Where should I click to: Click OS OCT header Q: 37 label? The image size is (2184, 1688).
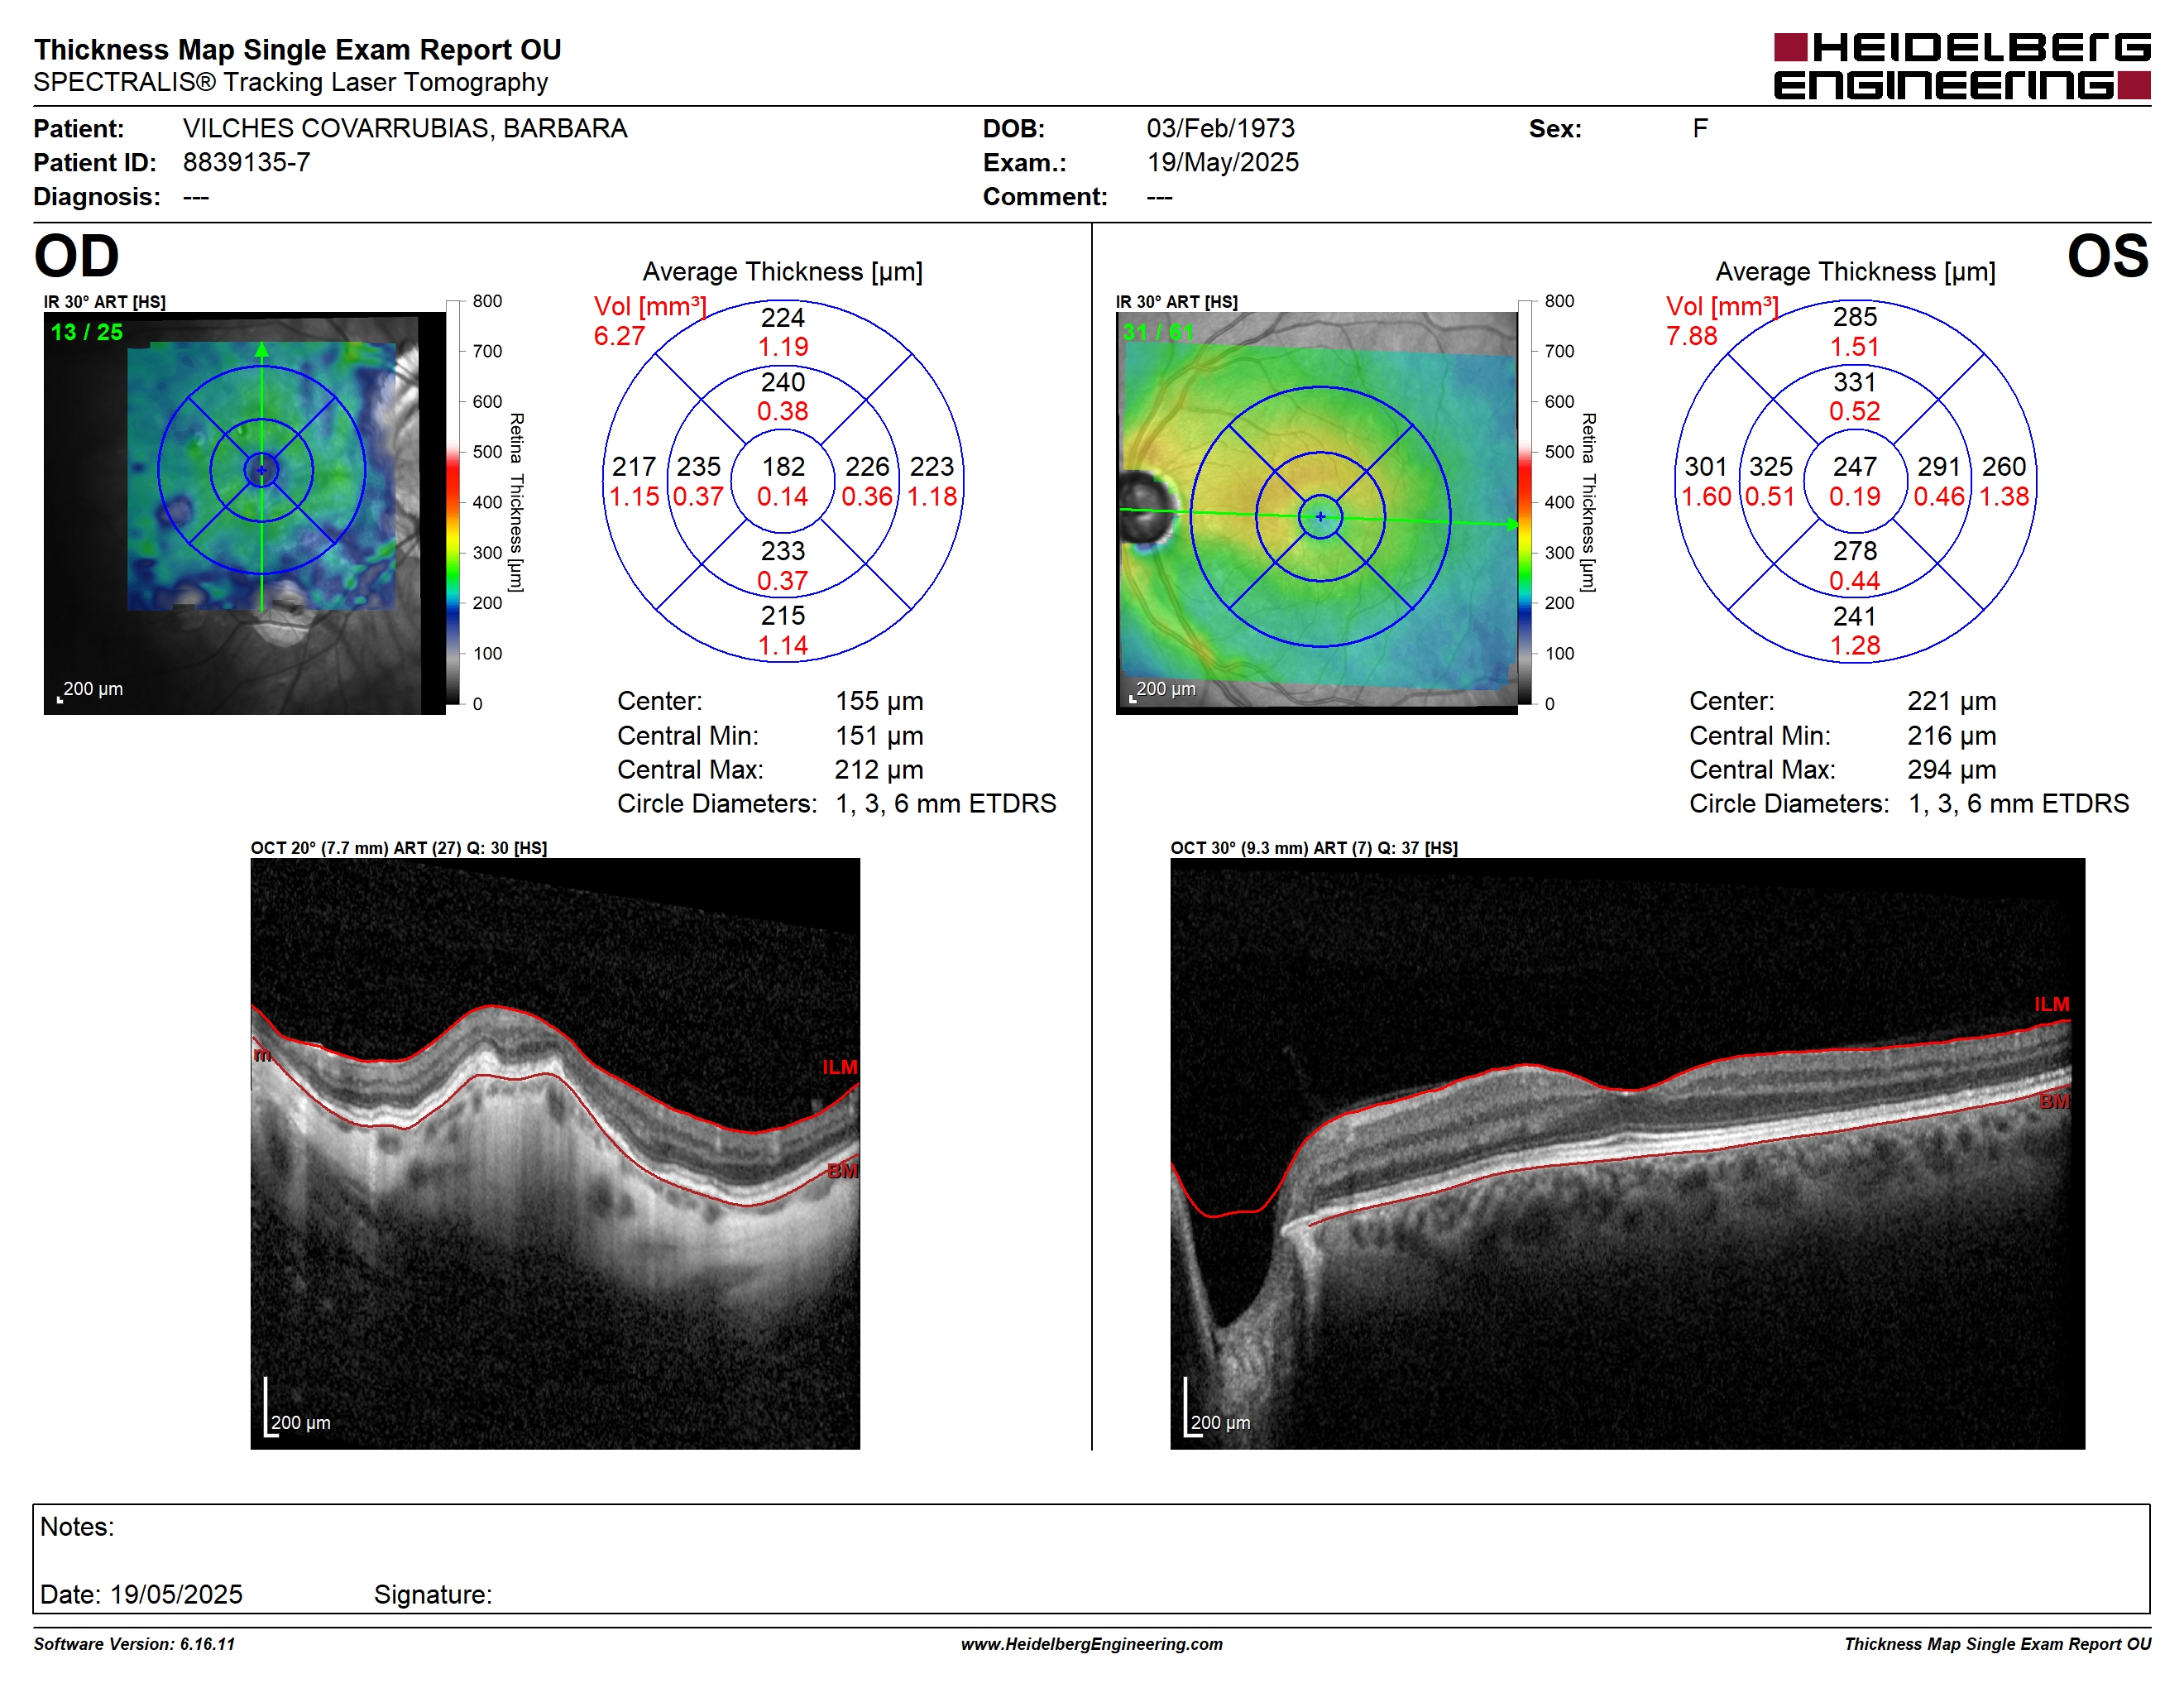click(1399, 848)
